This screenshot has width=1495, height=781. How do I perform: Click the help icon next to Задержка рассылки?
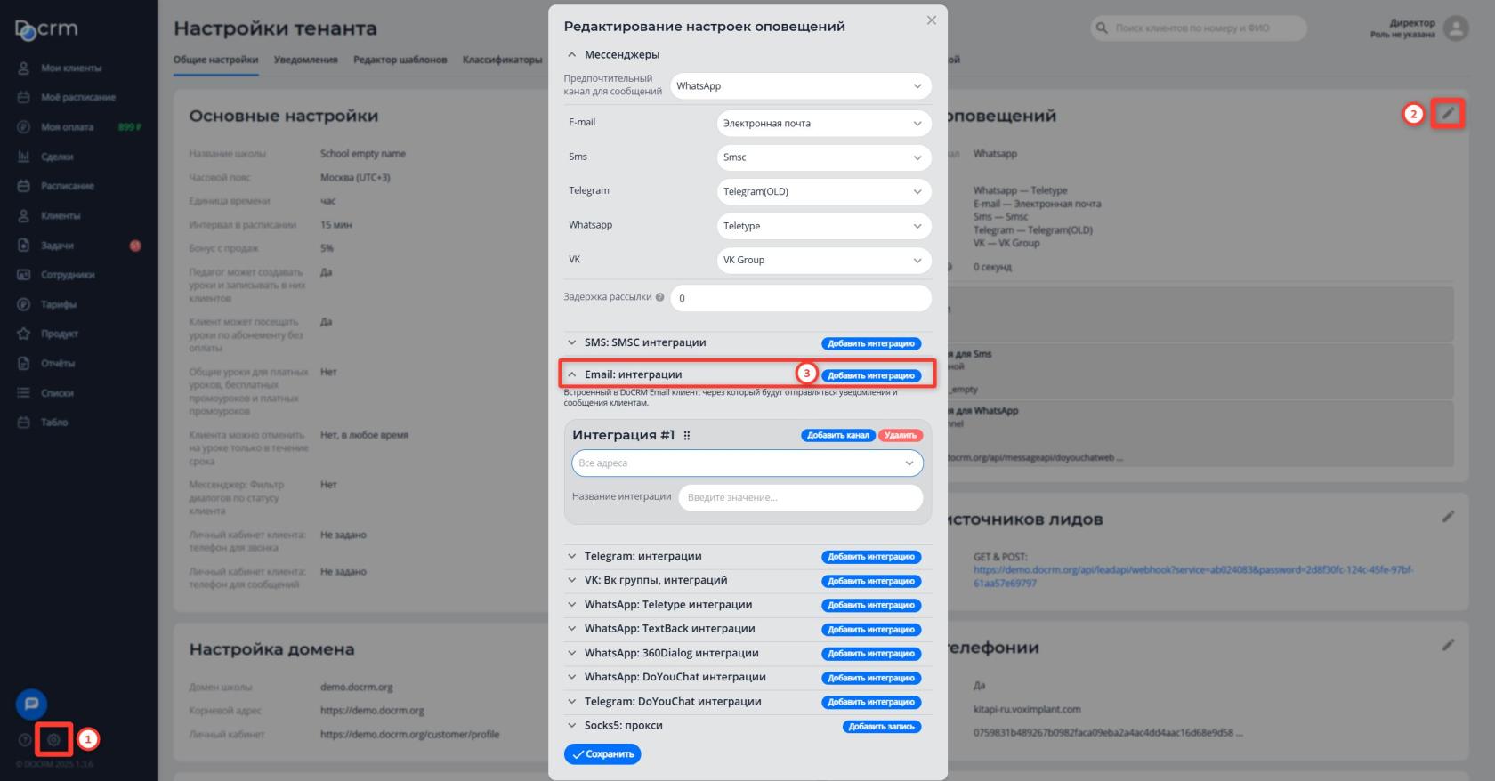[x=659, y=297]
